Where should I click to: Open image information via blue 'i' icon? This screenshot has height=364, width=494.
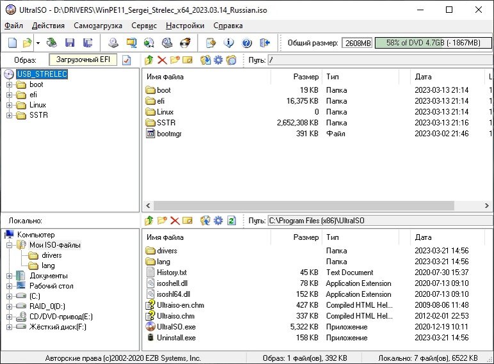point(228,42)
